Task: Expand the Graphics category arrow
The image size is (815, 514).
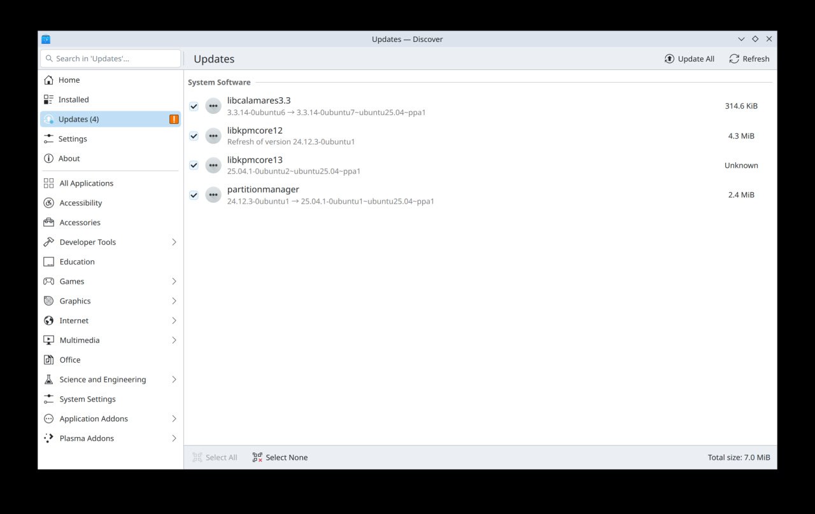Action: pos(174,301)
